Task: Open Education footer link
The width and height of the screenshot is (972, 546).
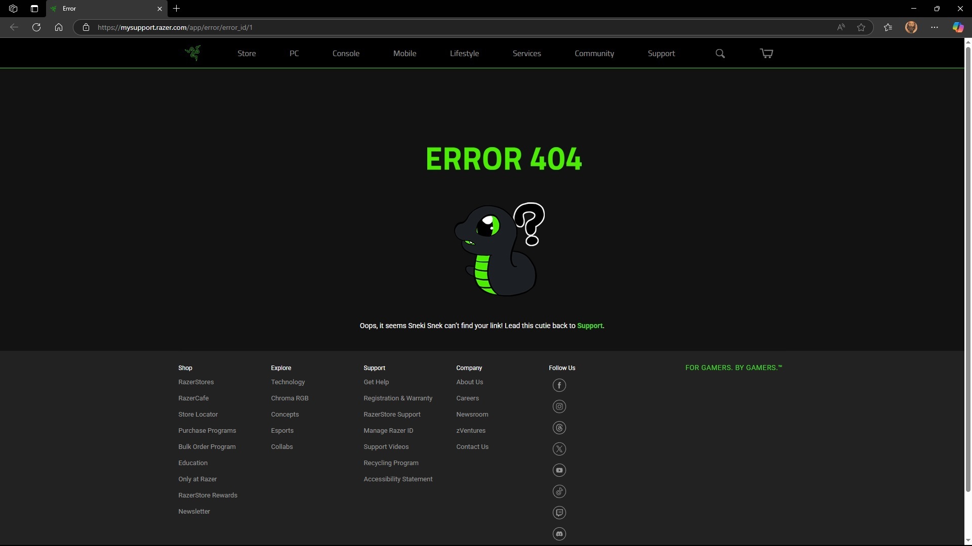Action: tap(193, 463)
